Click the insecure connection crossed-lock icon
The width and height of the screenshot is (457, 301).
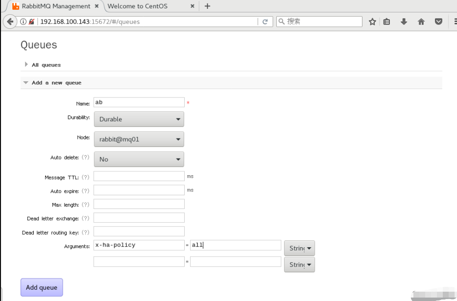pyautogui.click(x=31, y=22)
